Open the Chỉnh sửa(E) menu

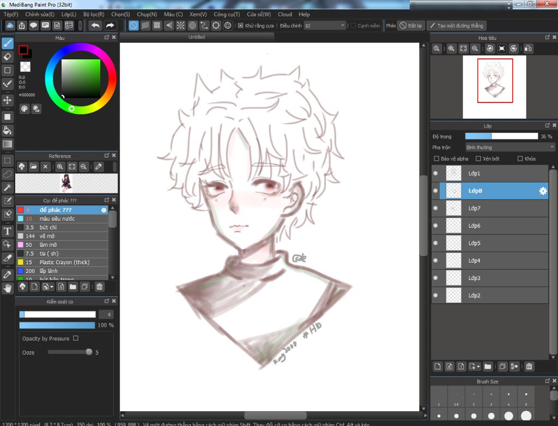click(x=40, y=14)
